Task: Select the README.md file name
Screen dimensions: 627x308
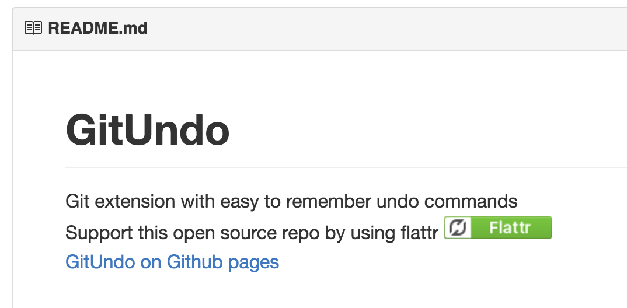Action: (x=97, y=29)
